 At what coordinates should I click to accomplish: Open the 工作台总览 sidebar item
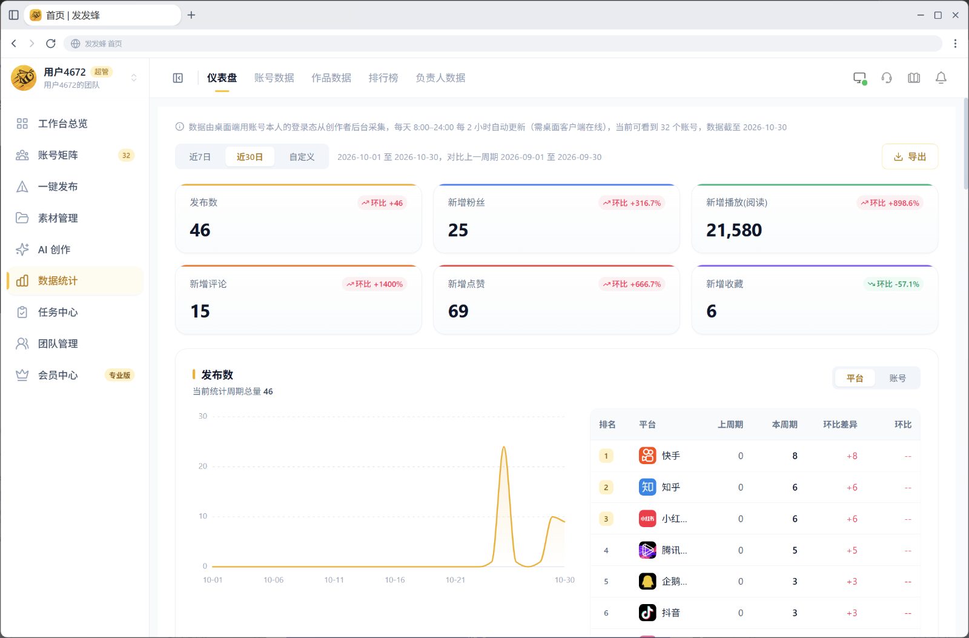click(74, 124)
